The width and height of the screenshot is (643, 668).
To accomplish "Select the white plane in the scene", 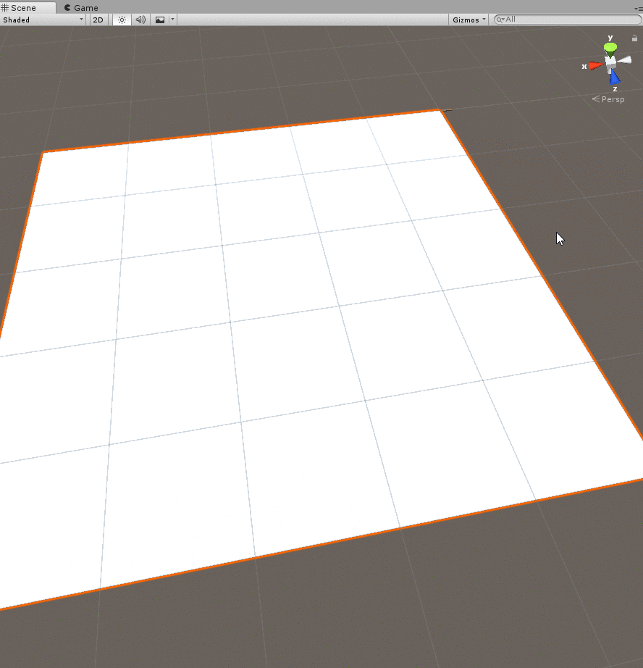I will click(x=290, y=326).
